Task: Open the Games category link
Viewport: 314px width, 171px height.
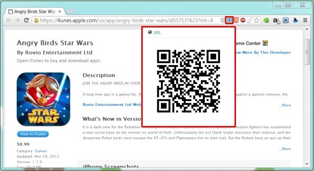Action: 40,151
